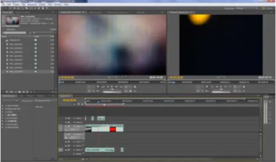Open the Program monitor sequence dropdown
276x162 pixels.
click(191, 12)
